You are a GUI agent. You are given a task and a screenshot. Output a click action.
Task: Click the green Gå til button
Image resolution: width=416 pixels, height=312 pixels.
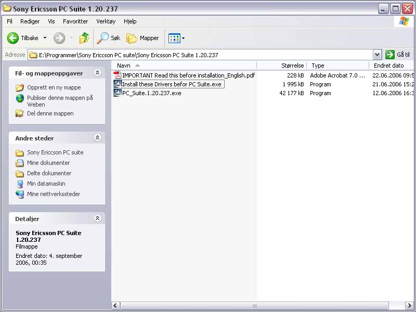[397, 55]
